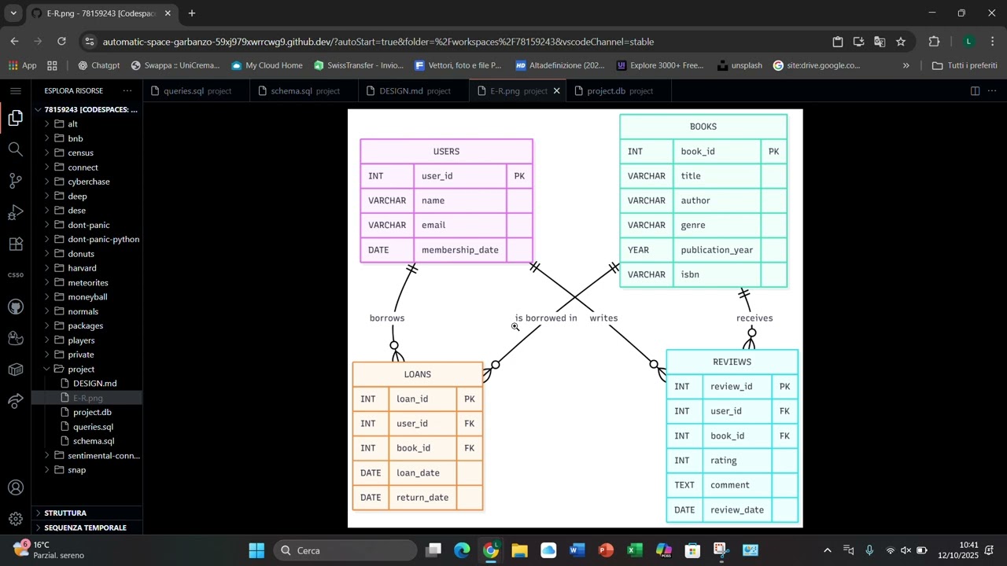The image size is (1007, 566).
Task: Open the Chrome tab search dropdown
Action: [x=13, y=13]
